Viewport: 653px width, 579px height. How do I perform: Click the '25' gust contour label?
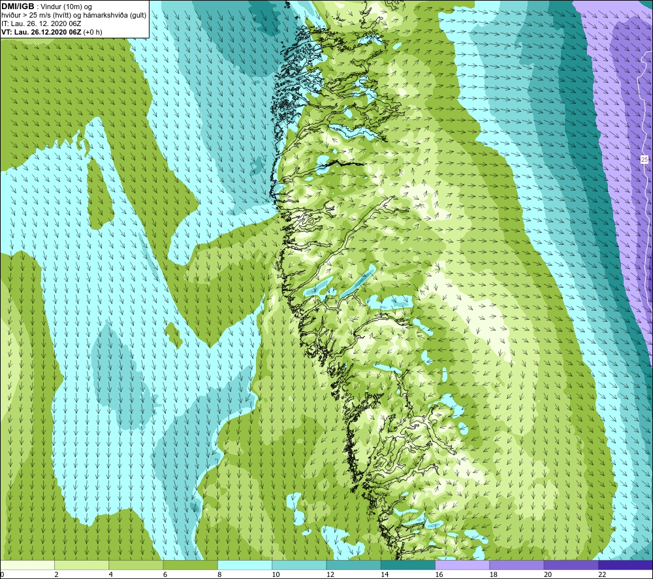tap(645, 159)
